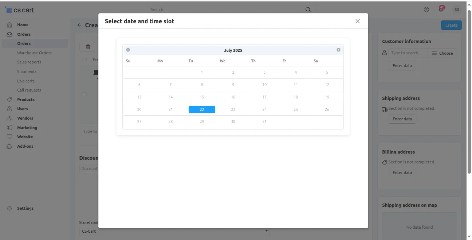
Task: Click the Create button
Action: 451,25
